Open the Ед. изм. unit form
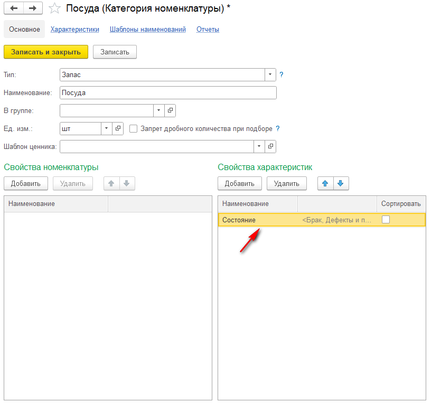 [118, 128]
